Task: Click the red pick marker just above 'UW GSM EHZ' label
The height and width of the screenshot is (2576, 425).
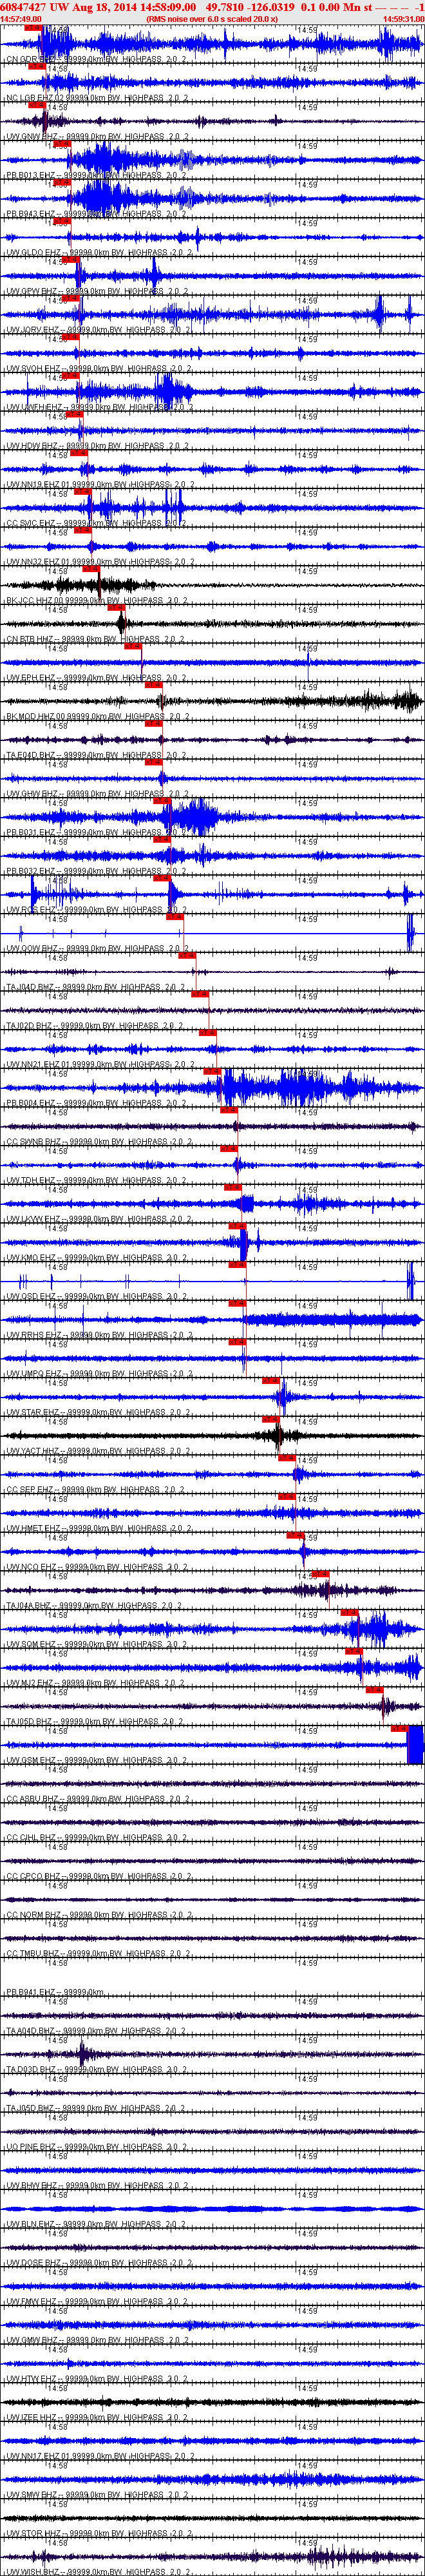Action: pyautogui.click(x=398, y=1727)
